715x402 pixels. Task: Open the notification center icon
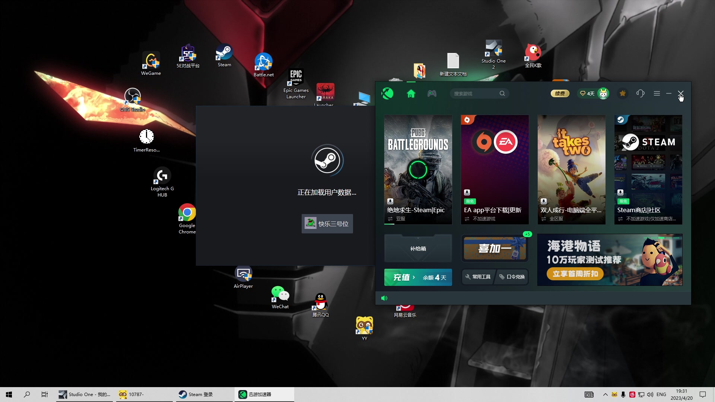point(703,395)
